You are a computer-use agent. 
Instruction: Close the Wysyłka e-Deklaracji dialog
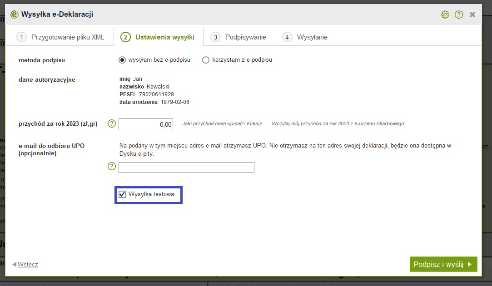[472, 15]
